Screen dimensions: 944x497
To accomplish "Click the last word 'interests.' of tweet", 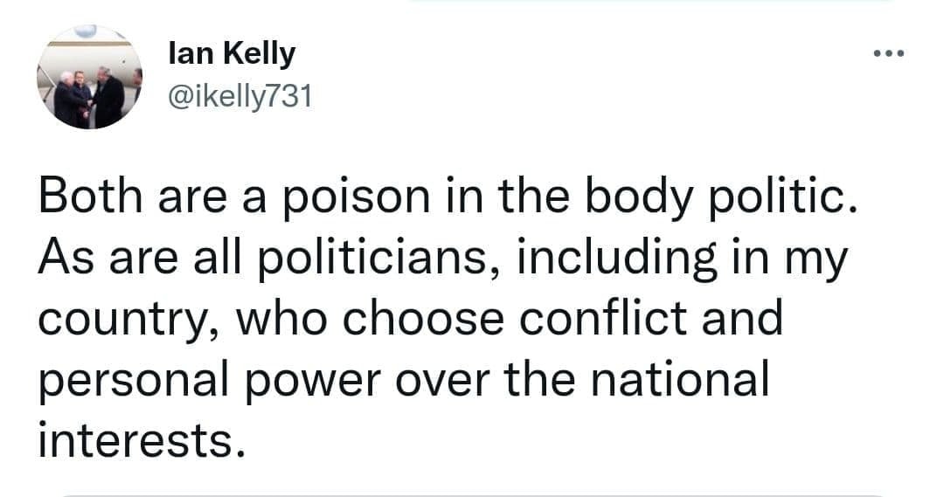I will pos(142,440).
